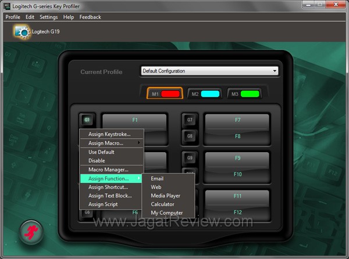349x259 pixels.
Task: Click the G6 key button
Action: click(x=87, y=213)
